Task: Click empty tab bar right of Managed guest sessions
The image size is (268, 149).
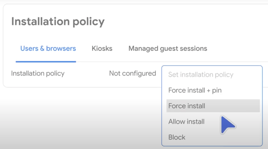Action: click(238, 49)
